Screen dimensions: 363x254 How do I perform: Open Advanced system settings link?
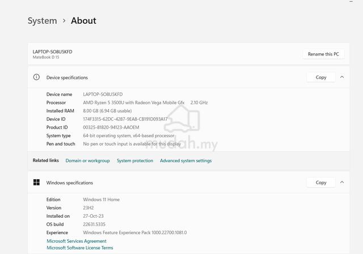pos(185,160)
